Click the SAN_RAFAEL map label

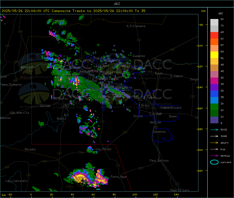[95, 71]
